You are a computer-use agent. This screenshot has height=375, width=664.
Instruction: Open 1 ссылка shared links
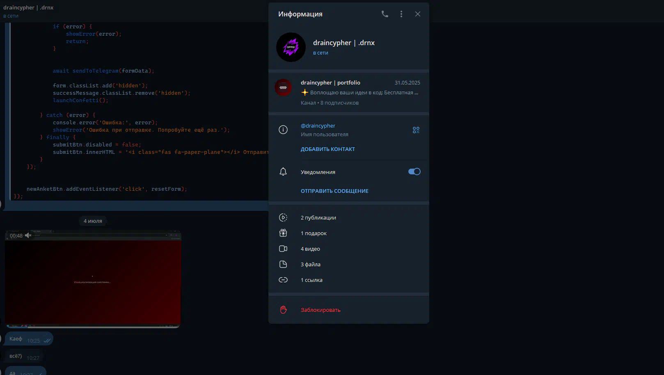[x=349, y=280]
